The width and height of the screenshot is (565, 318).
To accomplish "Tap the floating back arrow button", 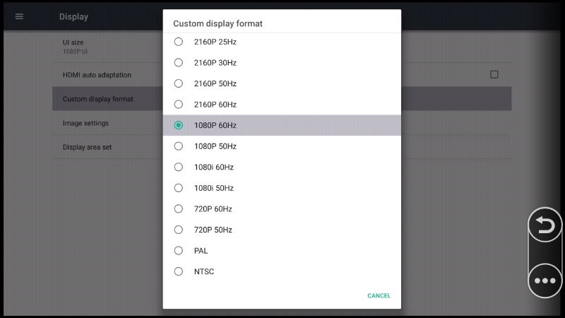I will click(x=545, y=225).
